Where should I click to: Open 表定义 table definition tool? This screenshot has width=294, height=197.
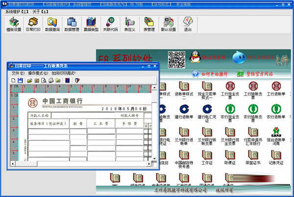click(129, 24)
